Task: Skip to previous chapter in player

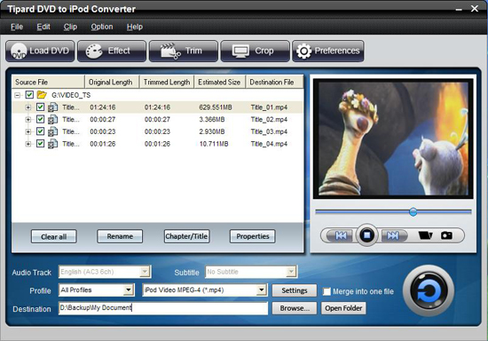Action: click(x=340, y=235)
